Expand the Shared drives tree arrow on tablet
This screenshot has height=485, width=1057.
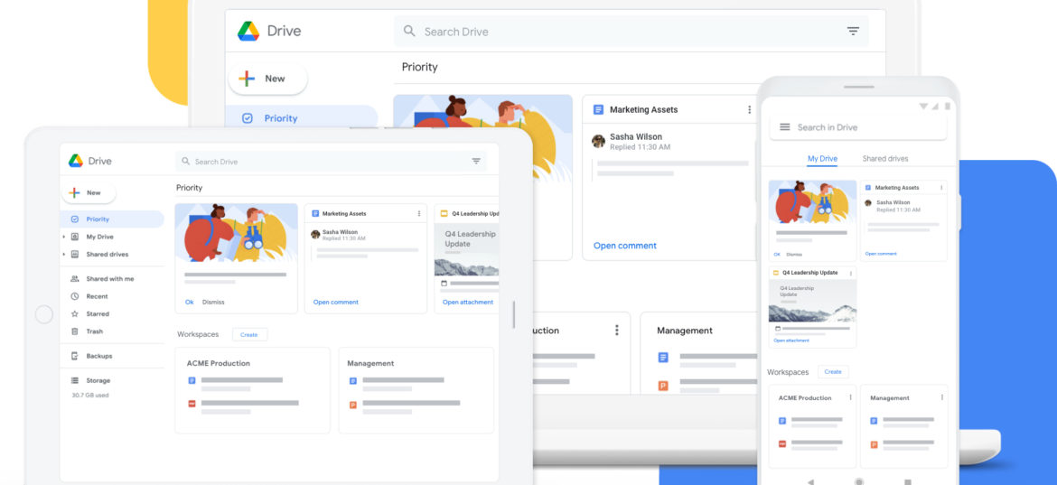point(63,255)
